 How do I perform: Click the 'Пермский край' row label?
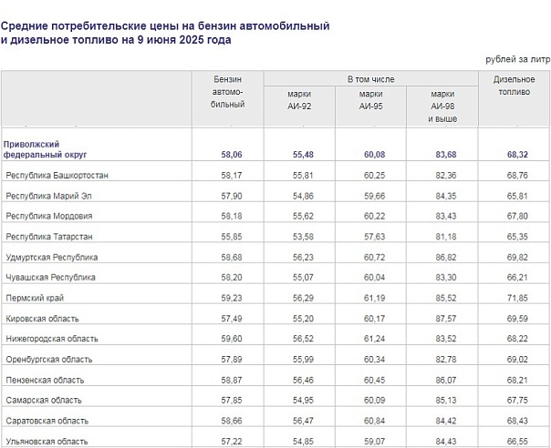tap(35, 298)
